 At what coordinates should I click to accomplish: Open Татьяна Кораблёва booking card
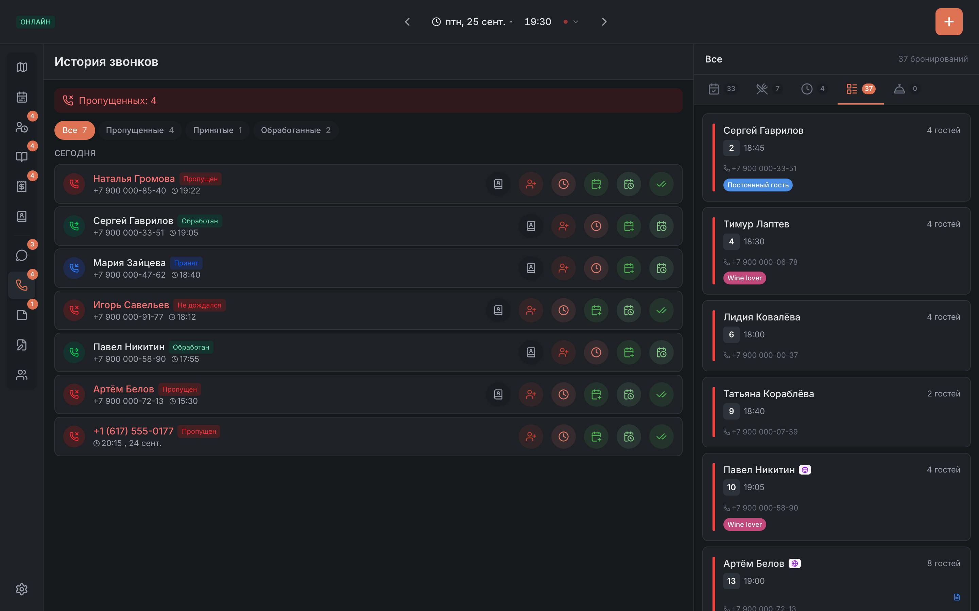point(836,412)
